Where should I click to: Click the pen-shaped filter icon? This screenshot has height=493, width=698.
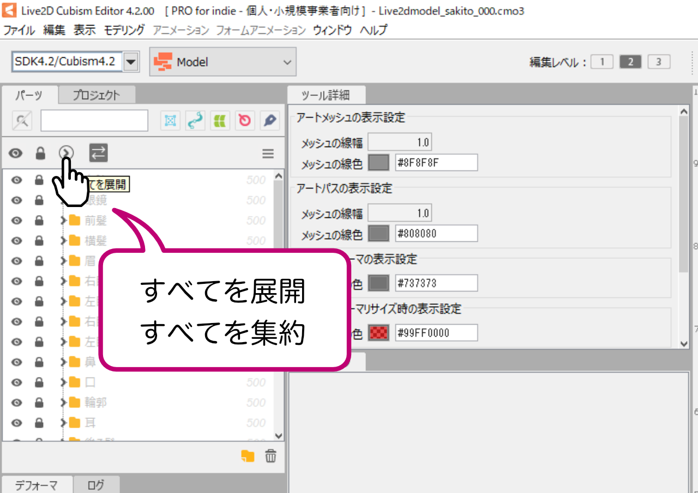[x=269, y=121]
